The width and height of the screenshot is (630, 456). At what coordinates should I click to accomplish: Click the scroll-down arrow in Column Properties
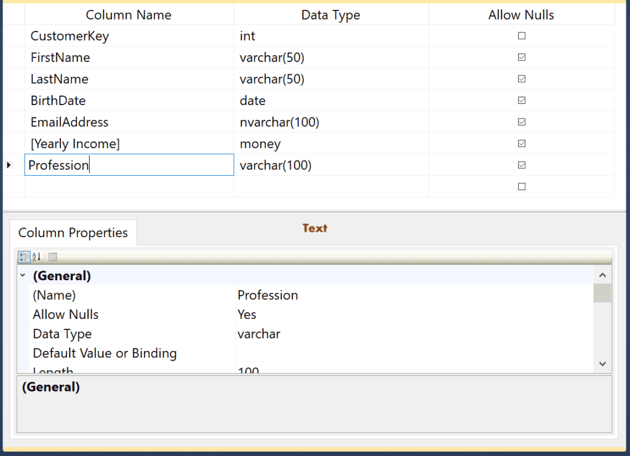tap(602, 364)
